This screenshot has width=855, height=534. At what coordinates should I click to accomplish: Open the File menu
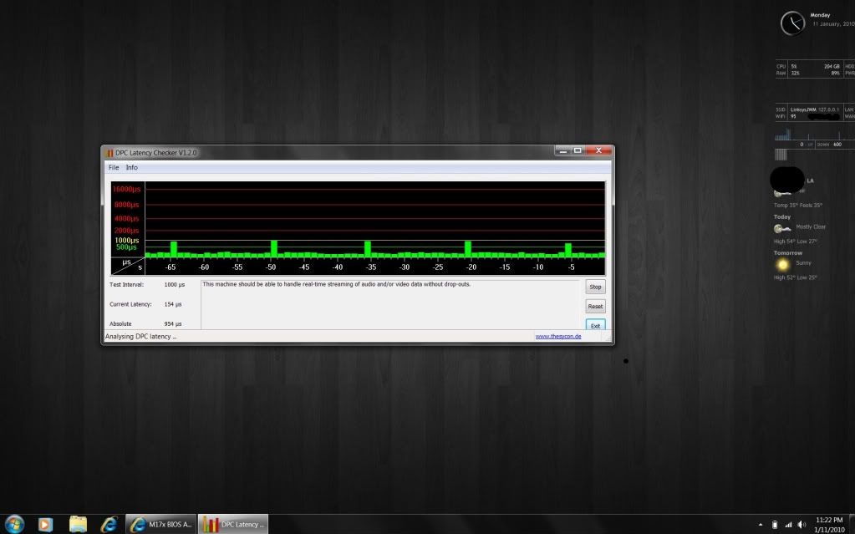pos(114,167)
